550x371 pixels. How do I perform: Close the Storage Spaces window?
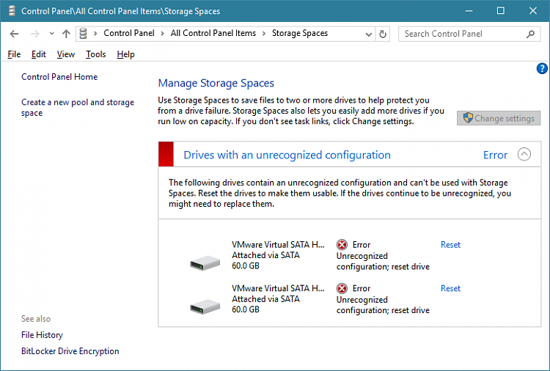(x=533, y=11)
